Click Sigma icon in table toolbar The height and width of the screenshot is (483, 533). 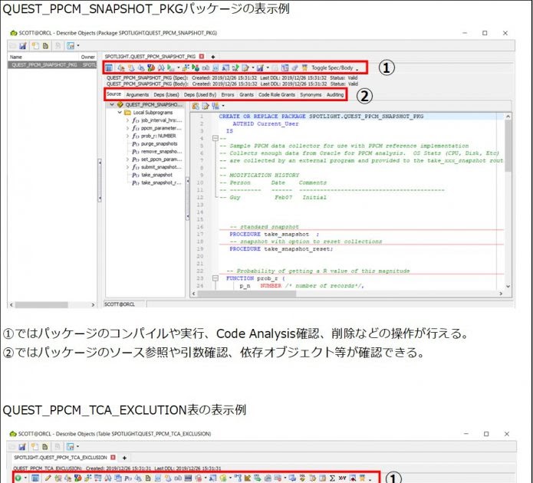point(332,478)
